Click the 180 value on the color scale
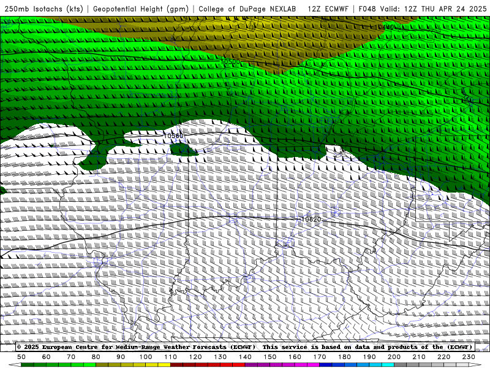490x368 pixels. coord(344,357)
